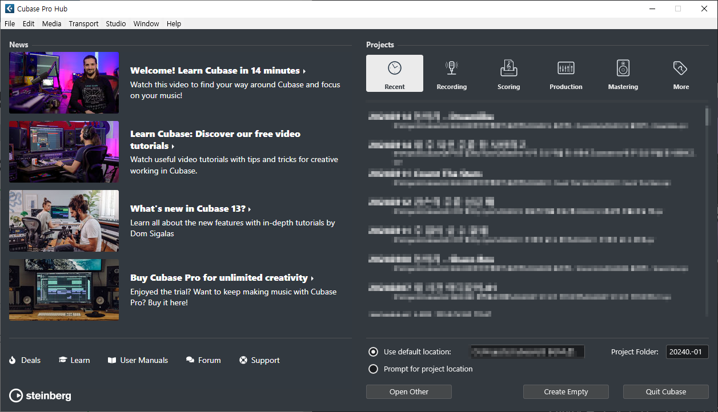Image resolution: width=718 pixels, height=412 pixels.
Task: Click the Welcome video thumbnail with presenter
Action: coord(64,83)
